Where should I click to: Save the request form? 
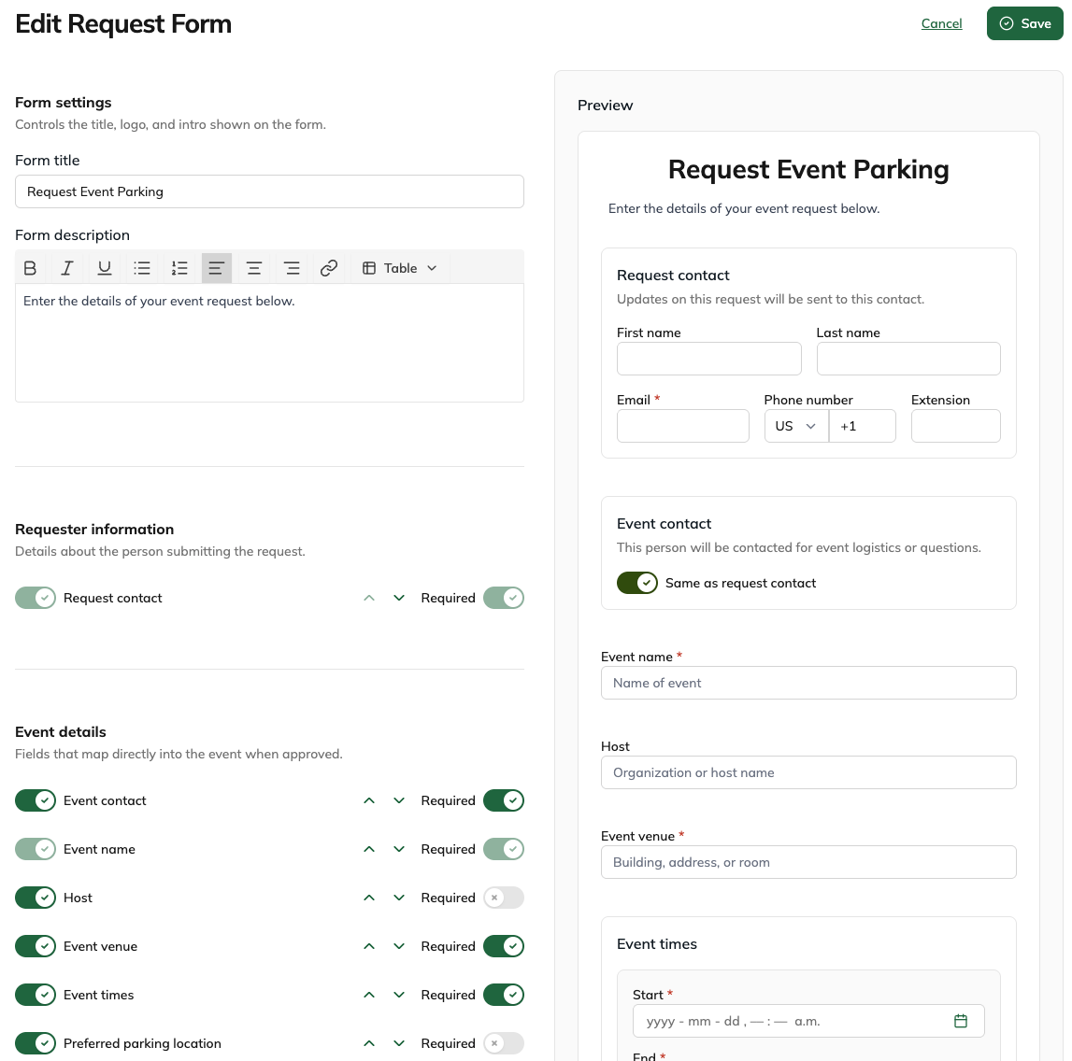click(x=1025, y=23)
